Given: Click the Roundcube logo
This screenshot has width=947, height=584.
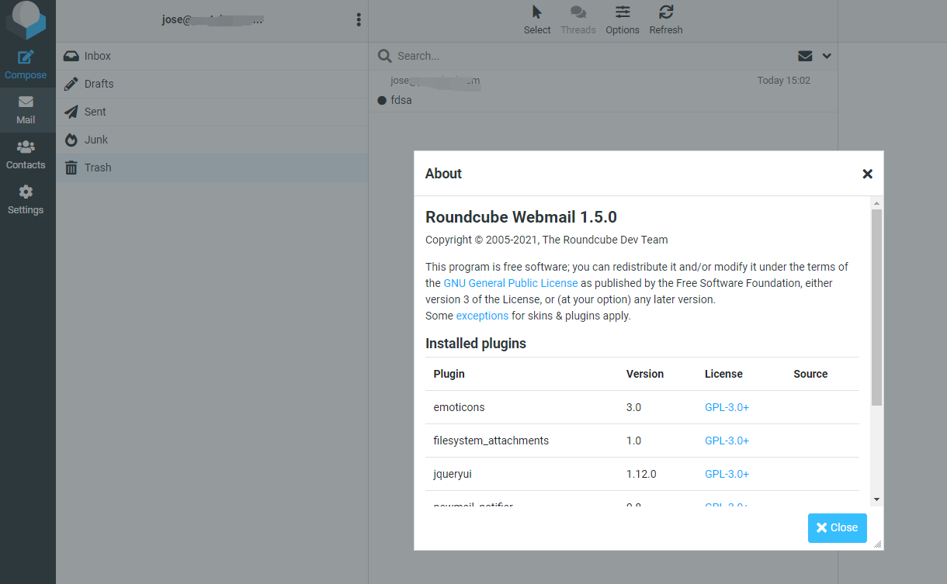Looking at the screenshot, I should (x=26, y=20).
